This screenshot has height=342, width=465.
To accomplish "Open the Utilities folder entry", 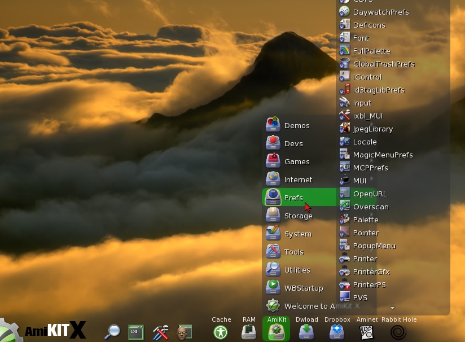I will (x=297, y=270).
